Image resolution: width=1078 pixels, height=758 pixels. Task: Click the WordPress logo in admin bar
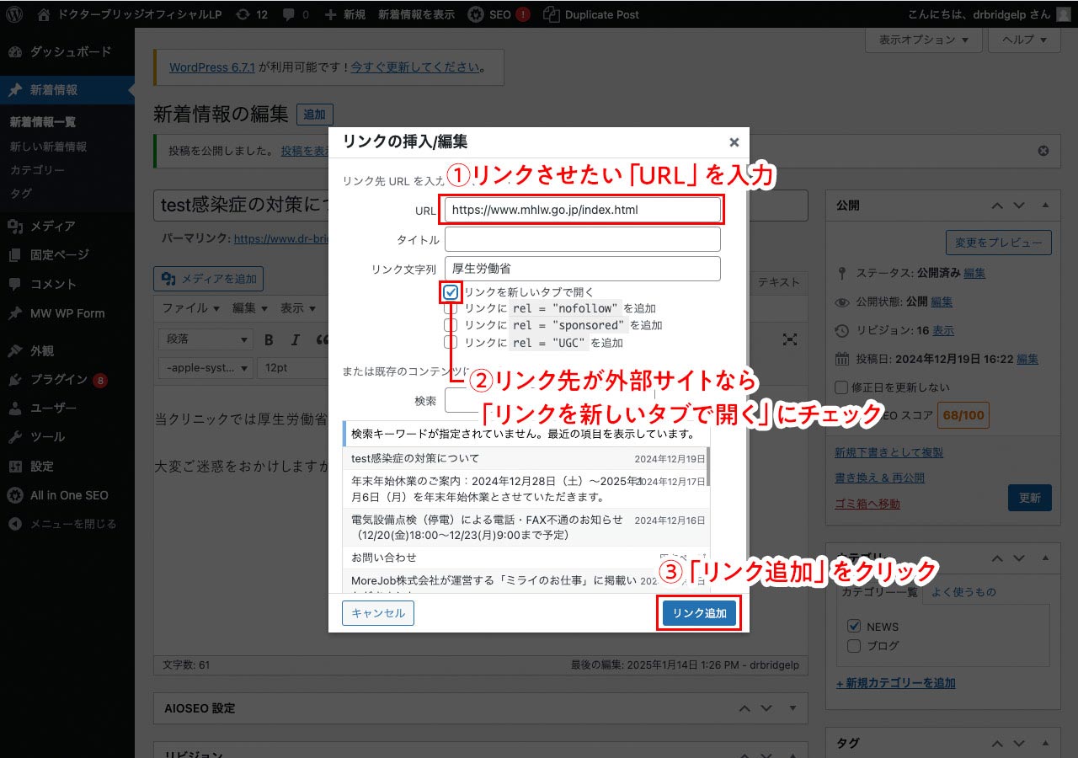click(x=14, y=14)
